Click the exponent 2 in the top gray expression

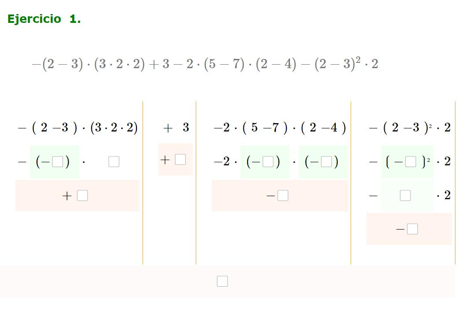358,60
